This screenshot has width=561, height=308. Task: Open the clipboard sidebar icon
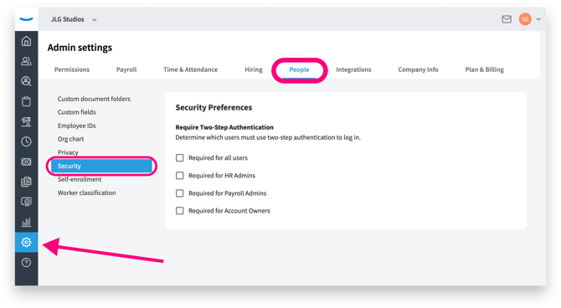(26, 101)
